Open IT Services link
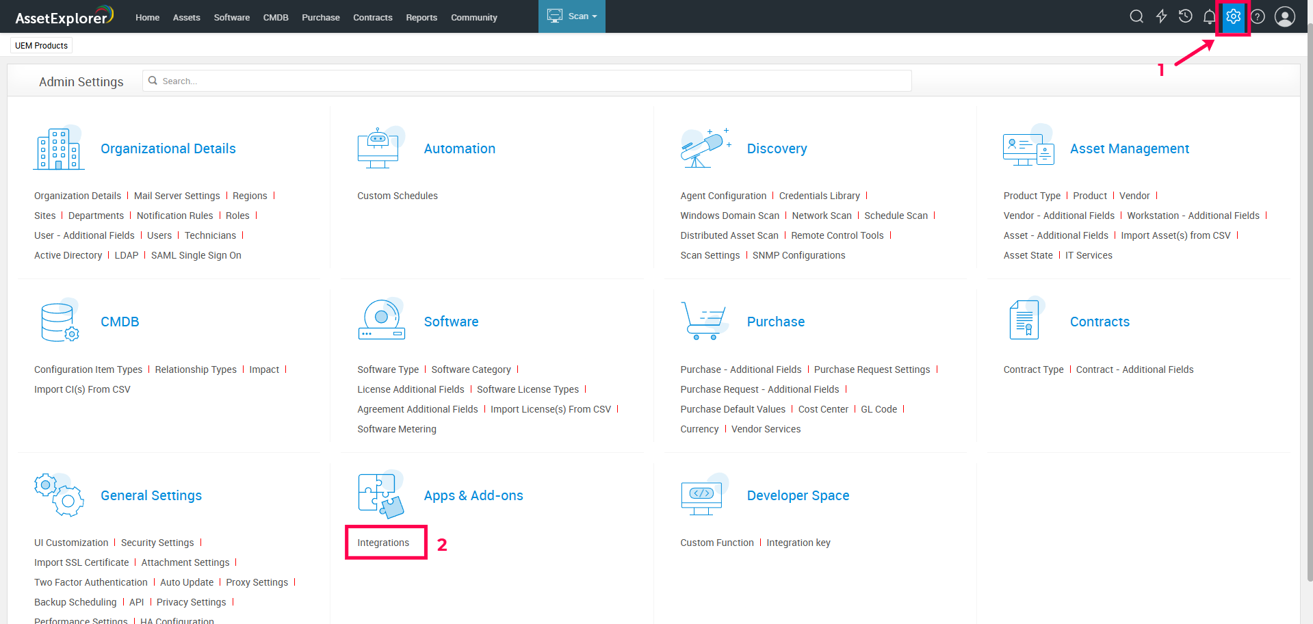 1089,255
